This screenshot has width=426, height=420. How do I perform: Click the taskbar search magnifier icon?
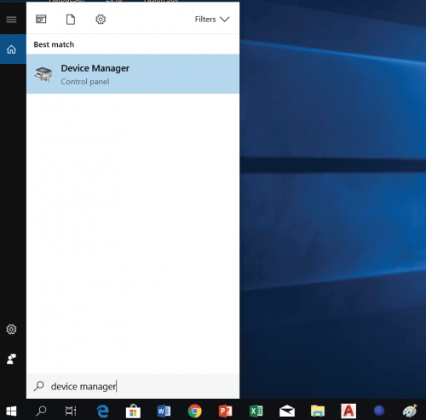point(42,411)
